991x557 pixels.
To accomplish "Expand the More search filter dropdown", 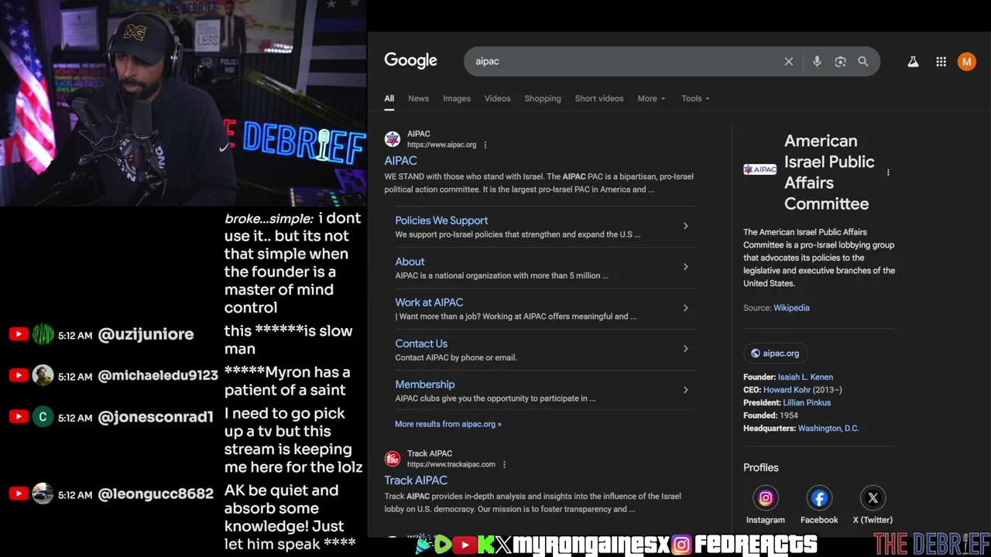I will coord(651,98).
